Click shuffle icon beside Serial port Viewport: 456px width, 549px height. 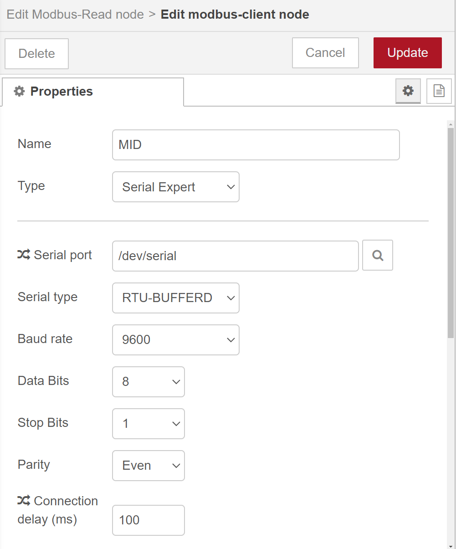pos(24,255)
